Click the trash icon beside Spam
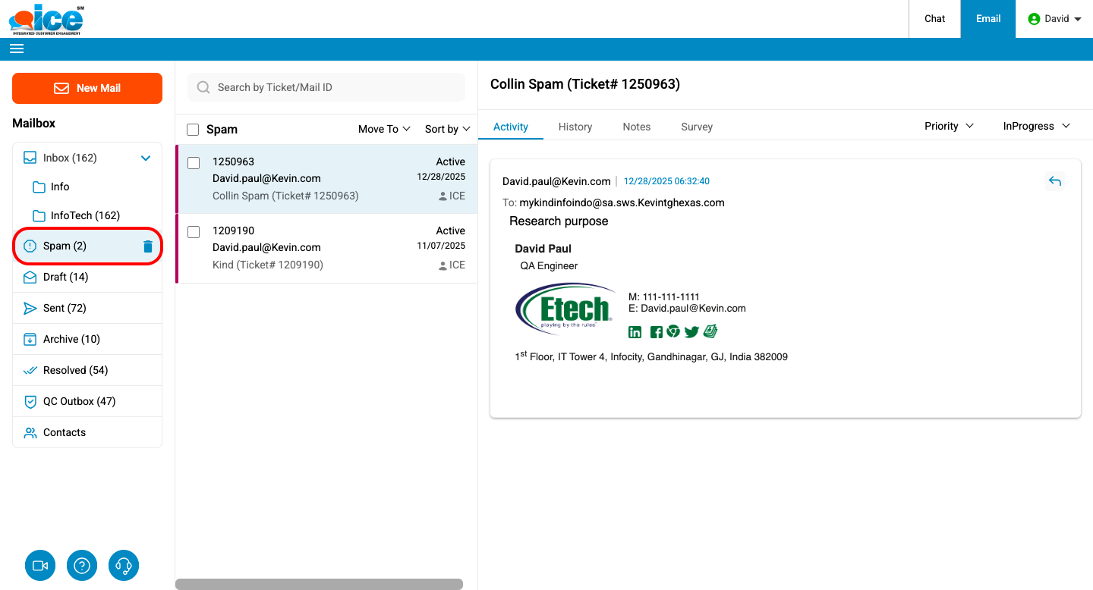 [148, 246]
